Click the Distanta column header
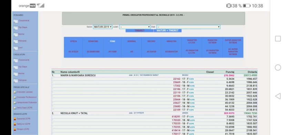The image size is (286, 135). pos(253,72)
